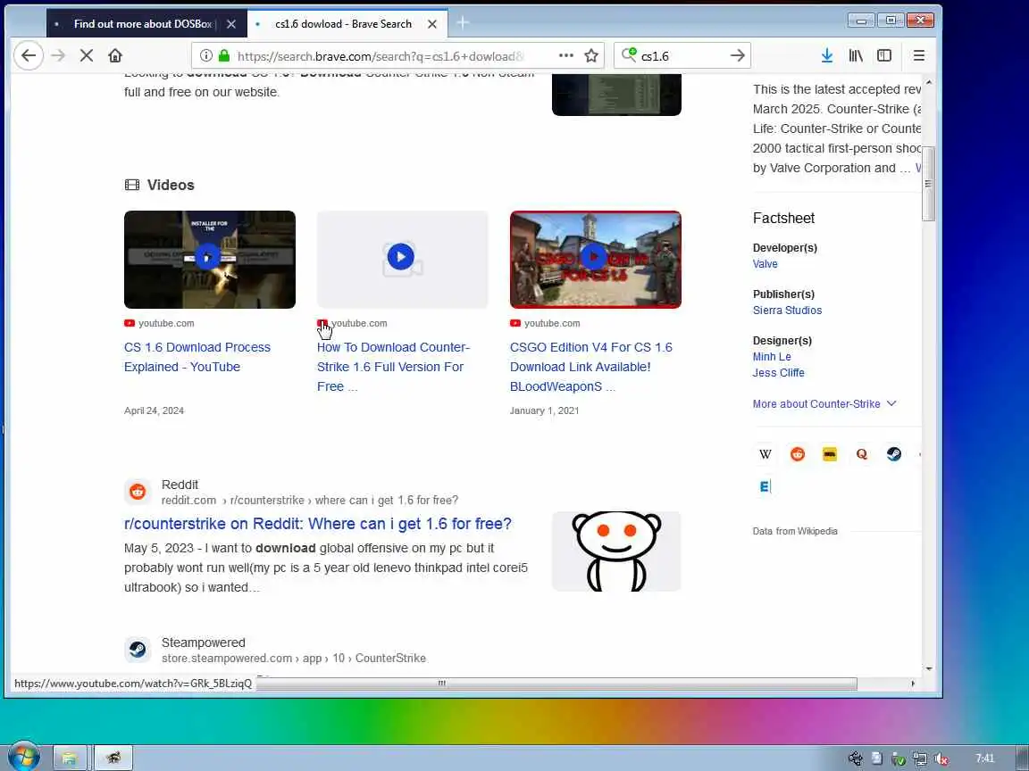Click the vertical scrollbar thumb
1029x771 pixels.
(x=929, y=184)
